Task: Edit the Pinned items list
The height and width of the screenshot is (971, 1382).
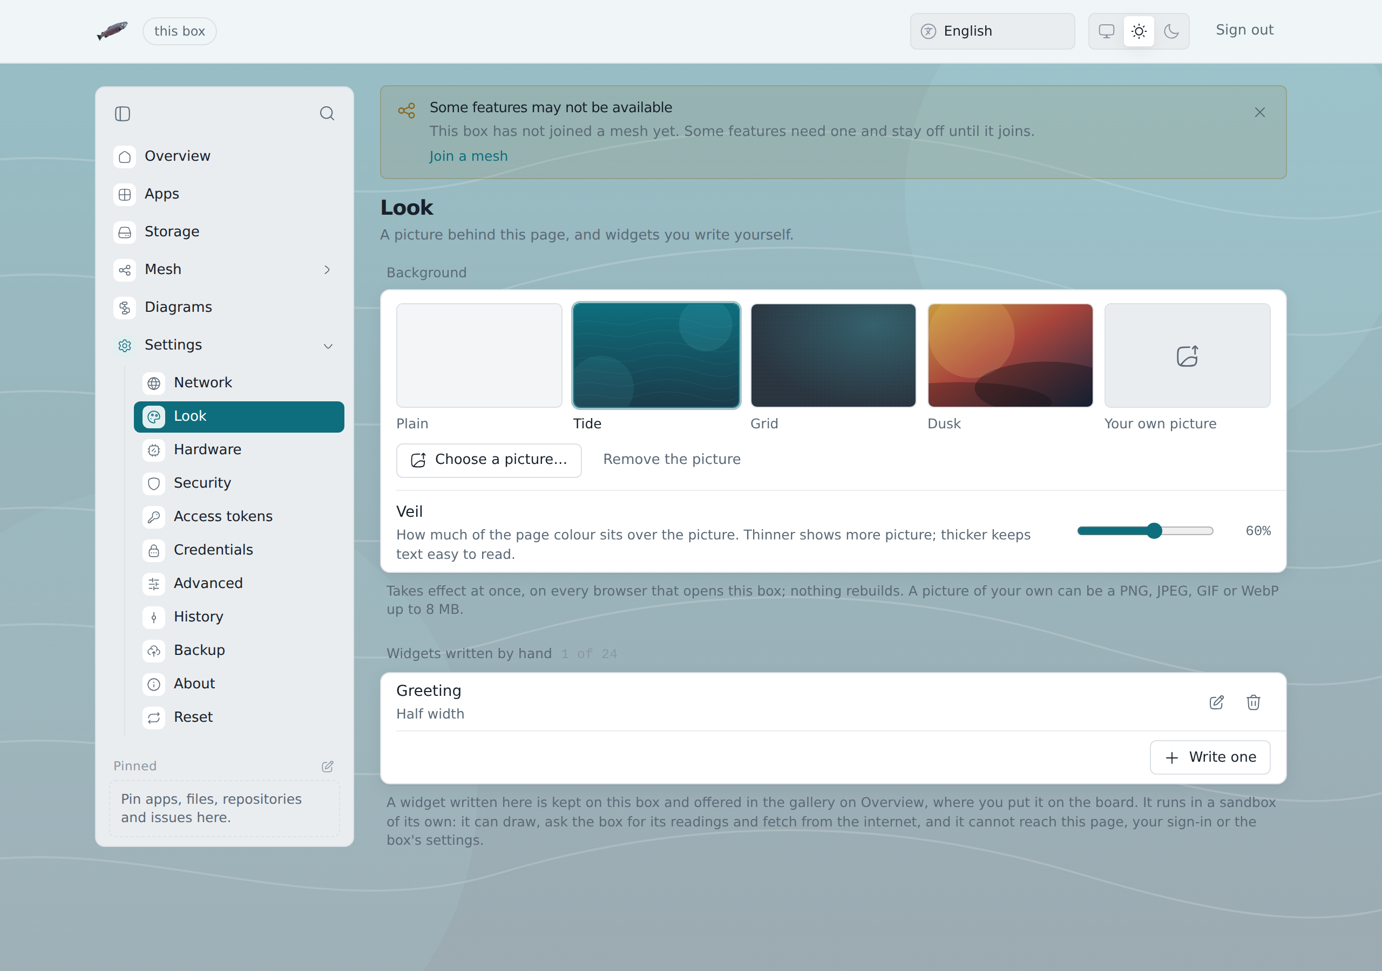Action: (x=328, y=766)
